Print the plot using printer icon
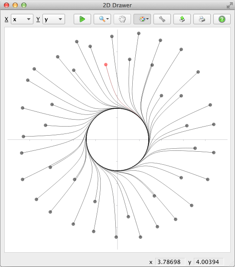 click(x=202, y=19)
